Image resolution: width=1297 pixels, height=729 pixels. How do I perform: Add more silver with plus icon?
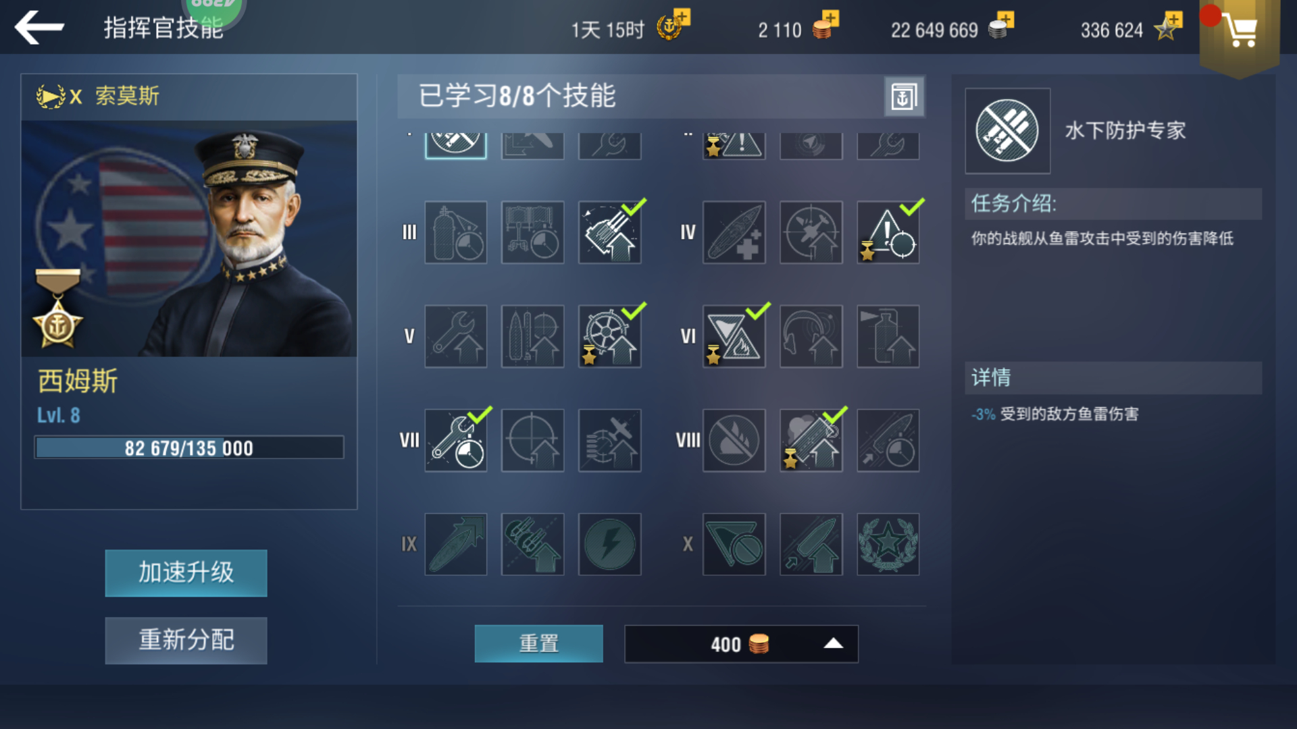1005,19
